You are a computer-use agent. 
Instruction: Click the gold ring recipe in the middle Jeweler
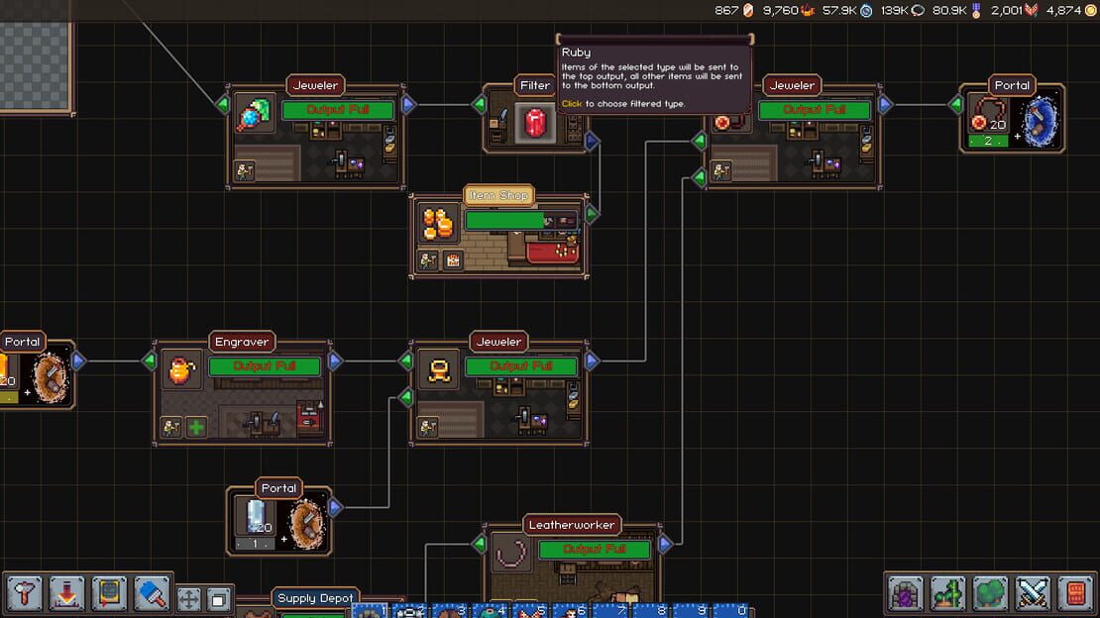pos(438,369)
